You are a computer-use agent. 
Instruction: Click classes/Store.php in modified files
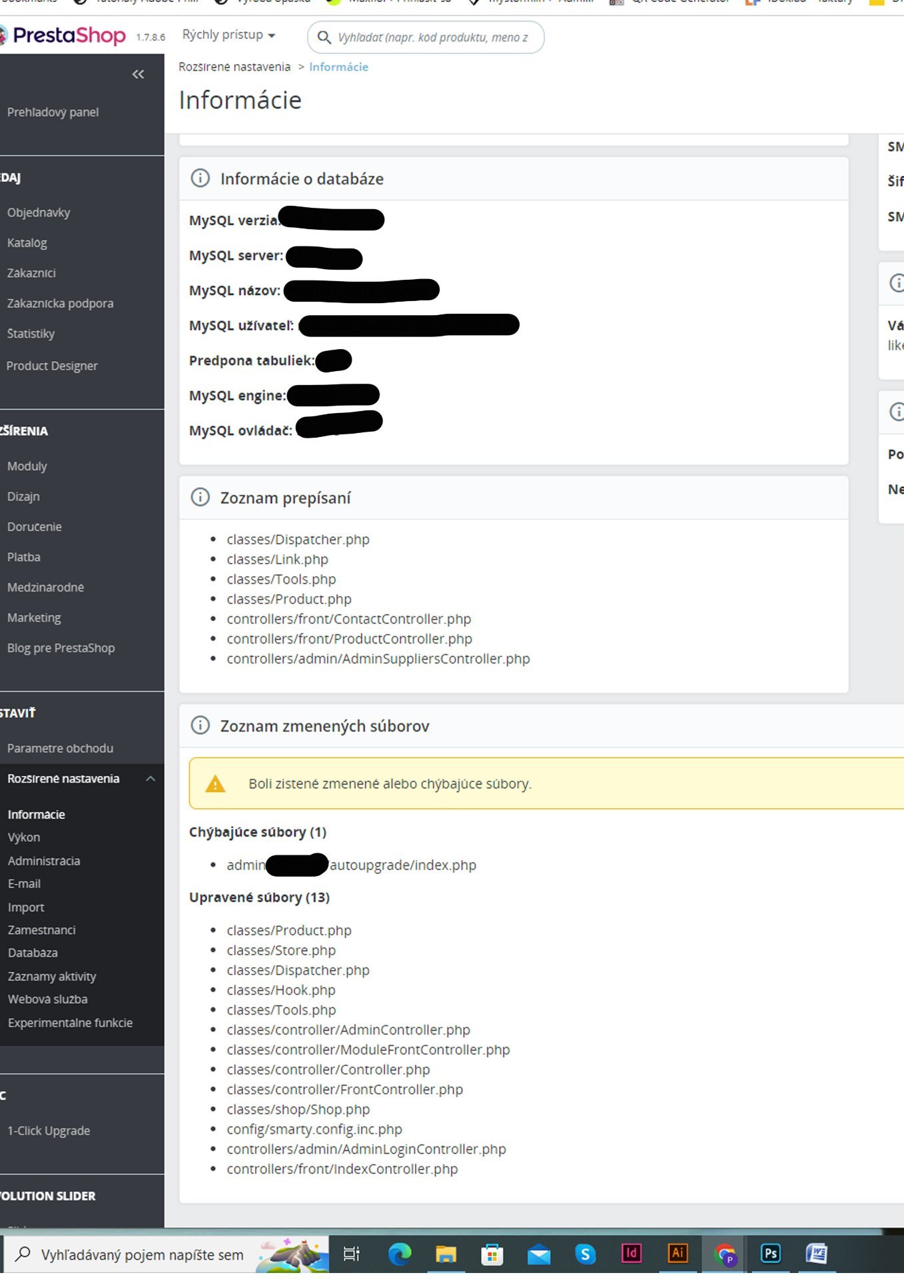click(x=281, y=950)
